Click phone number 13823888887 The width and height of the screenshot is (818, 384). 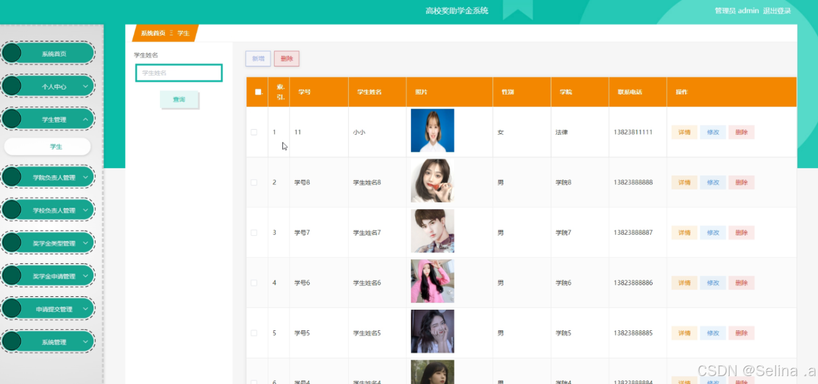tap(633, 232)
